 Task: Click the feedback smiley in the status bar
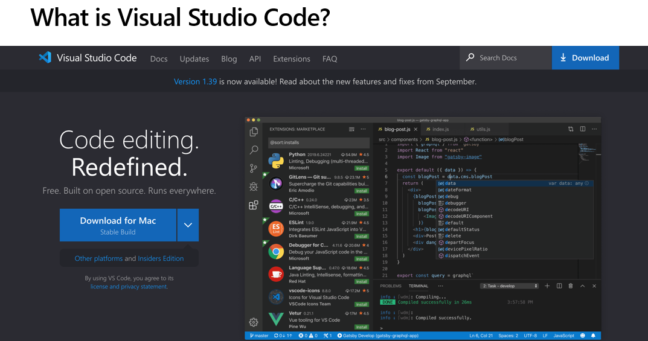click(x=583, y=336)
